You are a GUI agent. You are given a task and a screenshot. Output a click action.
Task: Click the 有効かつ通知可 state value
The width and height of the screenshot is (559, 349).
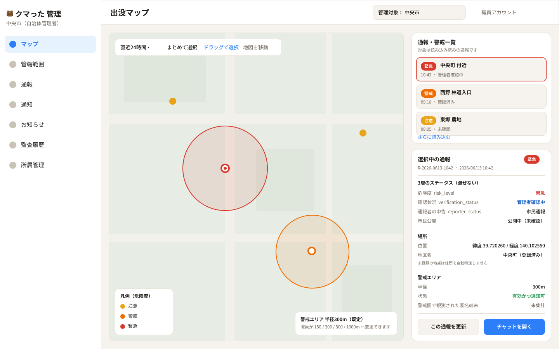(529, 296)
